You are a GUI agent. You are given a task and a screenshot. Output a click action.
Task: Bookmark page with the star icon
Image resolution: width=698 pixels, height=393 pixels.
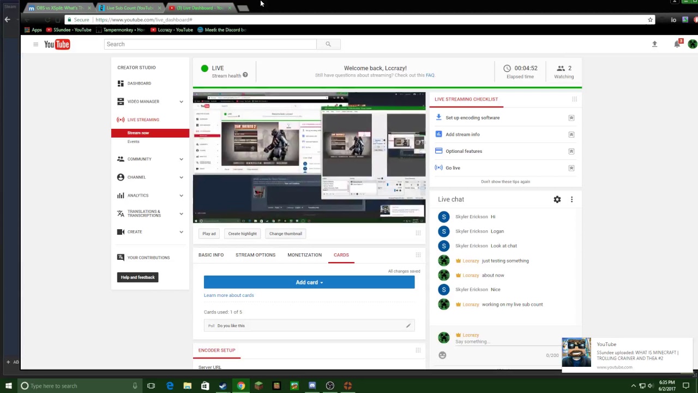click(650, 20)
